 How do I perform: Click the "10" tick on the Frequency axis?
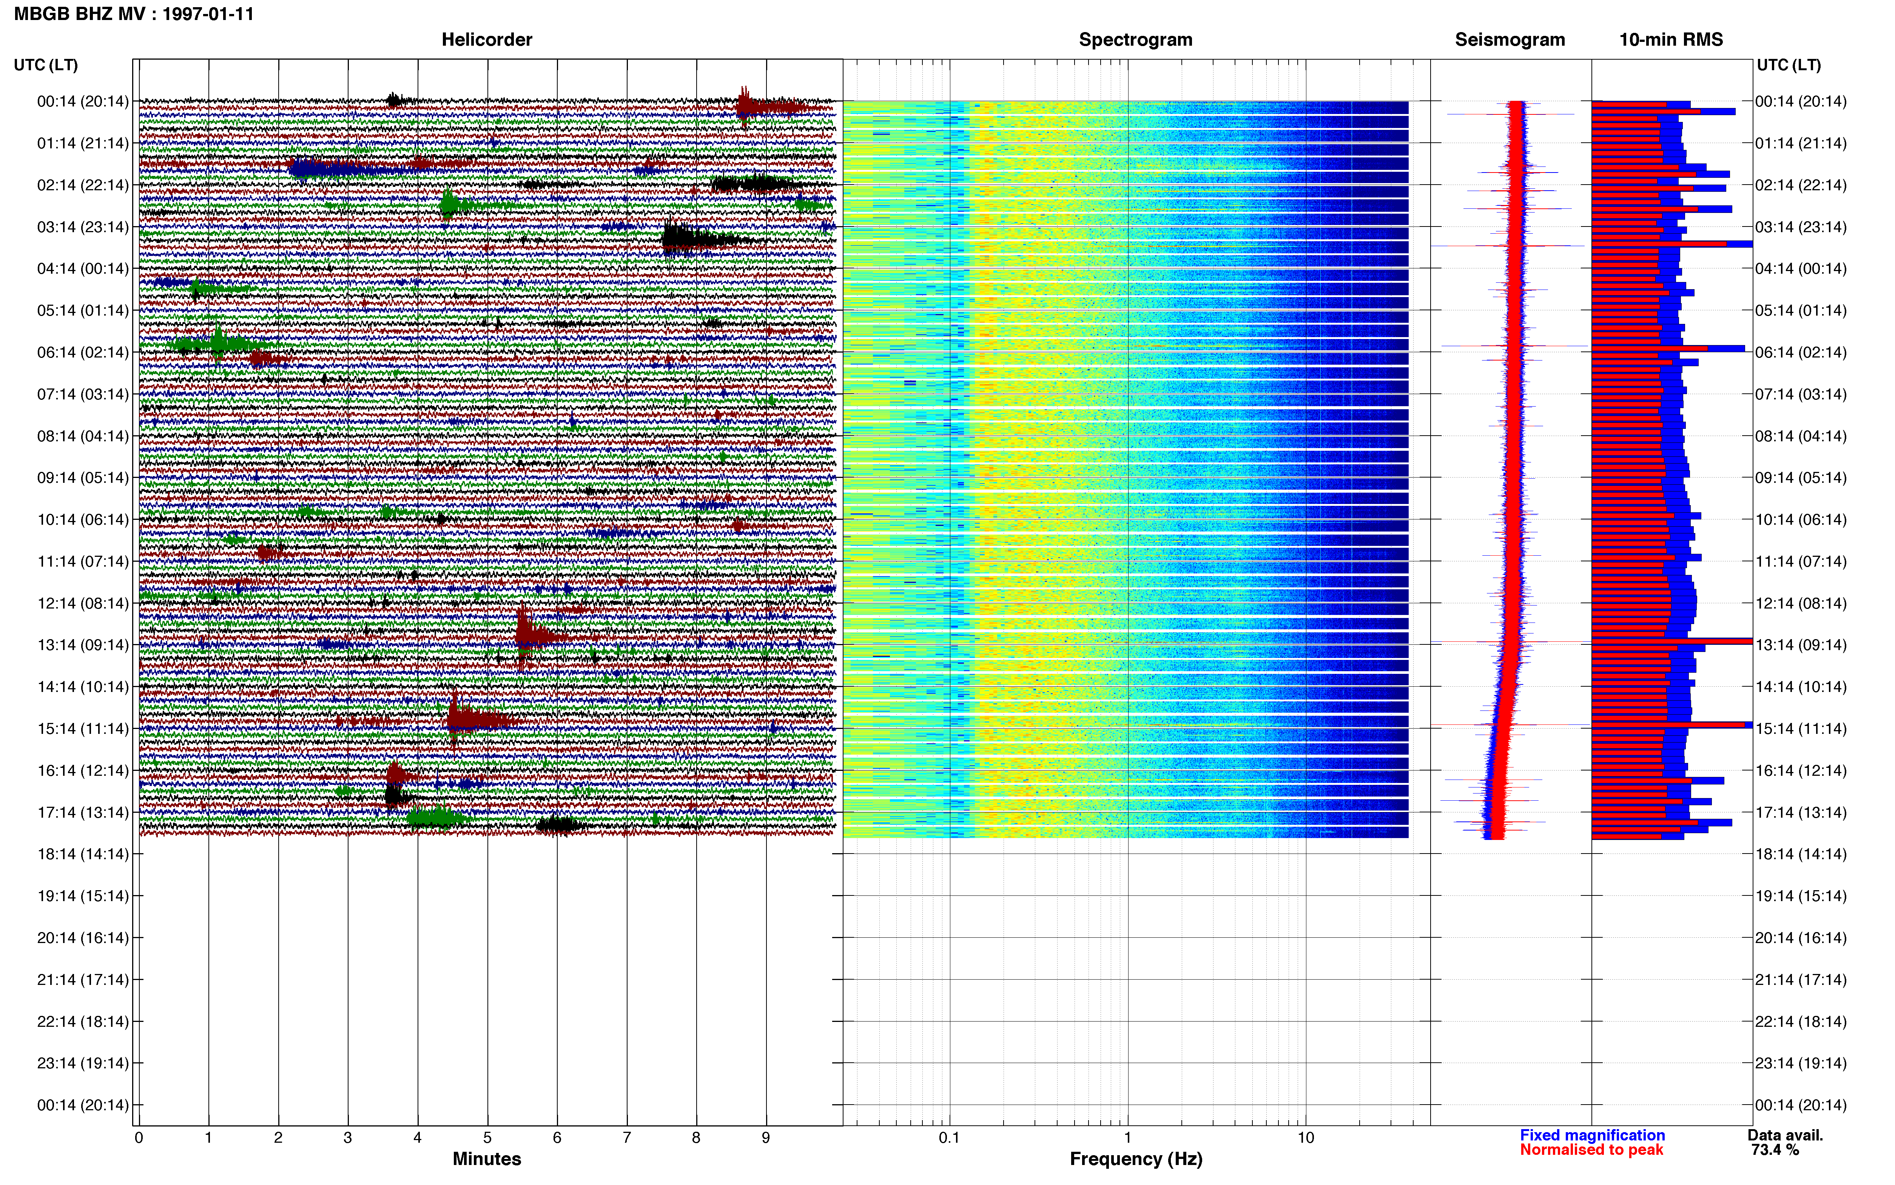tap(1306, 1138)
